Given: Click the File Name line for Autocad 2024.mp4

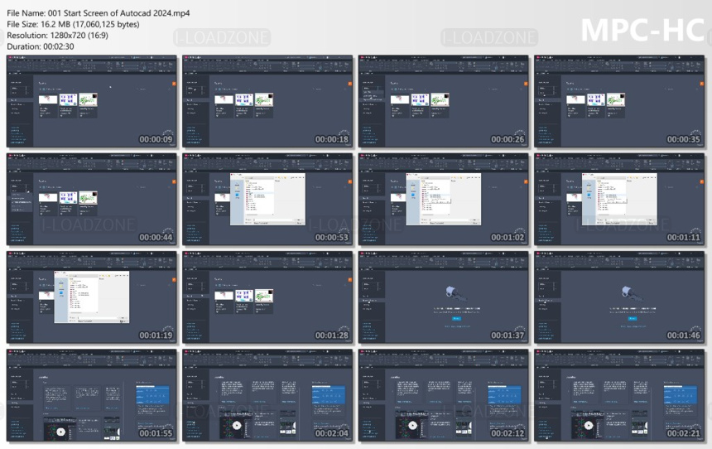Looking at the screenshot, I should 98,13.
